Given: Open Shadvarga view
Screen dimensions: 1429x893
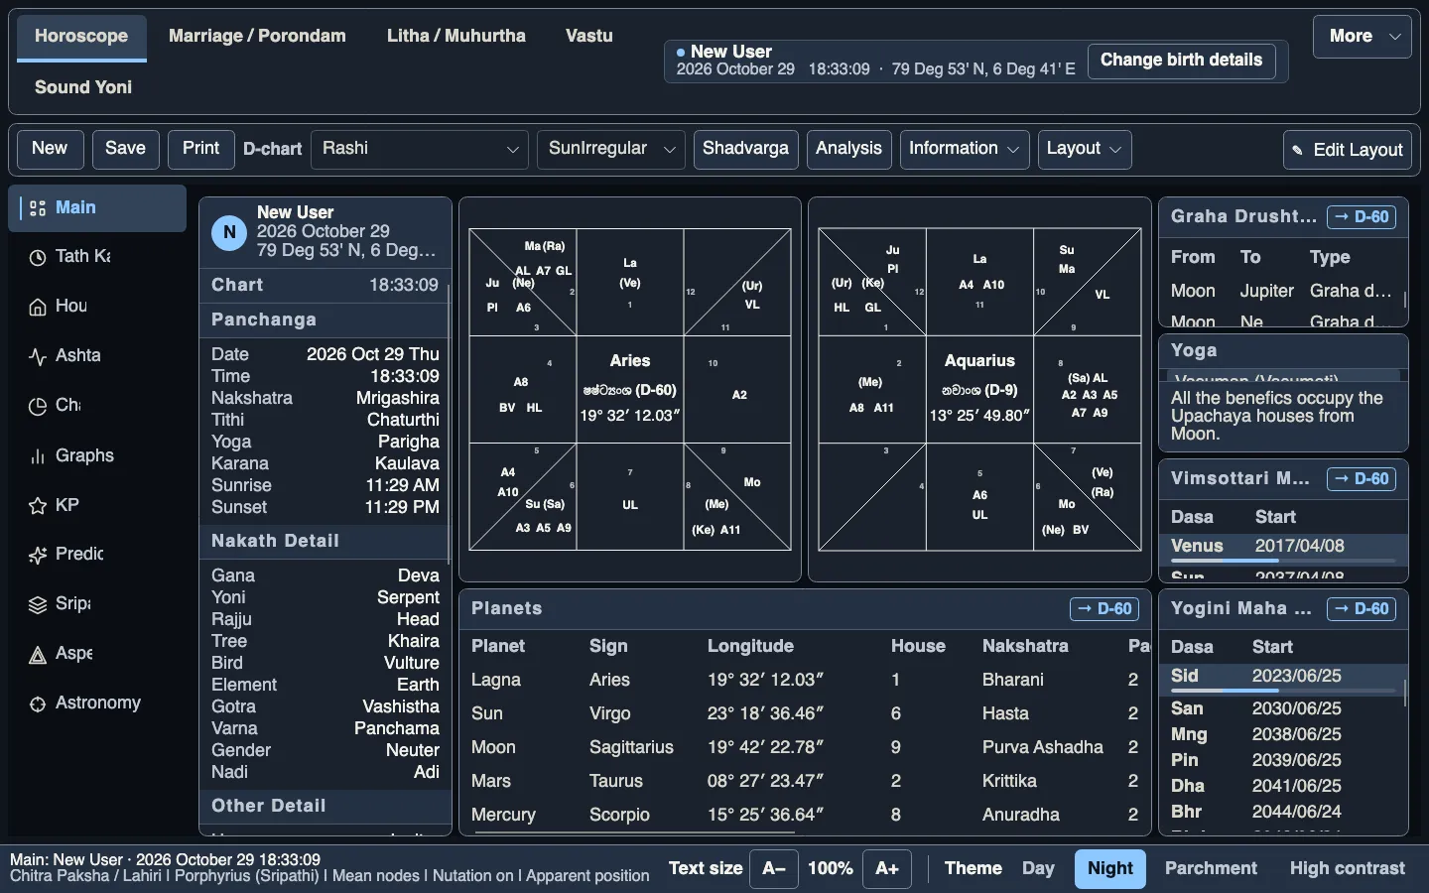Looking at the screenshot, I should [745, 149].
